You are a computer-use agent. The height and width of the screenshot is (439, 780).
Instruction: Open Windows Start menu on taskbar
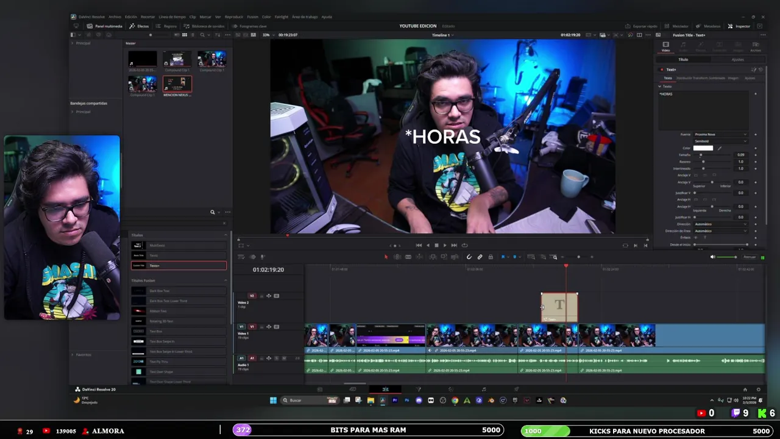pyautogui.click(x=273, y=400)
